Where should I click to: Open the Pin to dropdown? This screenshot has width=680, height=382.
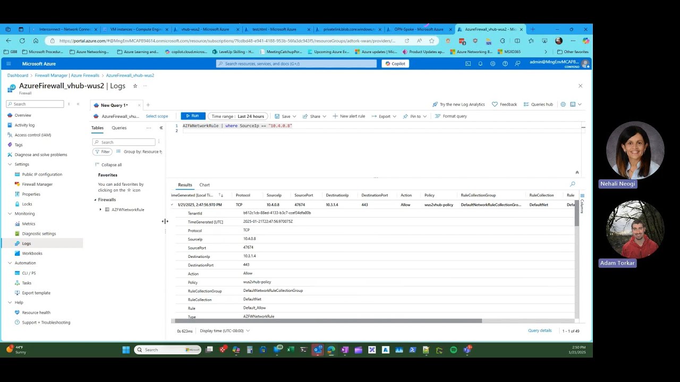tap(414, 116)
